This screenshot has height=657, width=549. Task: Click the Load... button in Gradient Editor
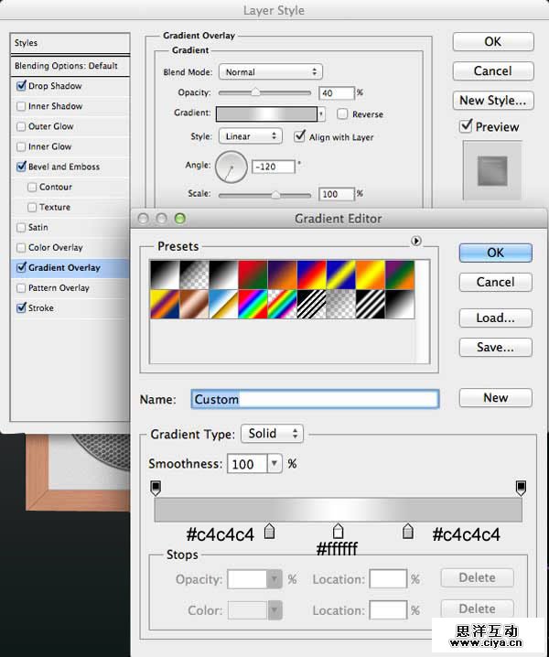tap(495, 318)
